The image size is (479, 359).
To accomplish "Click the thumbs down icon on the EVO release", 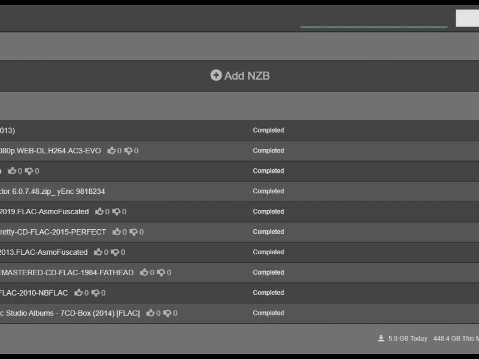I will (130, 151).
